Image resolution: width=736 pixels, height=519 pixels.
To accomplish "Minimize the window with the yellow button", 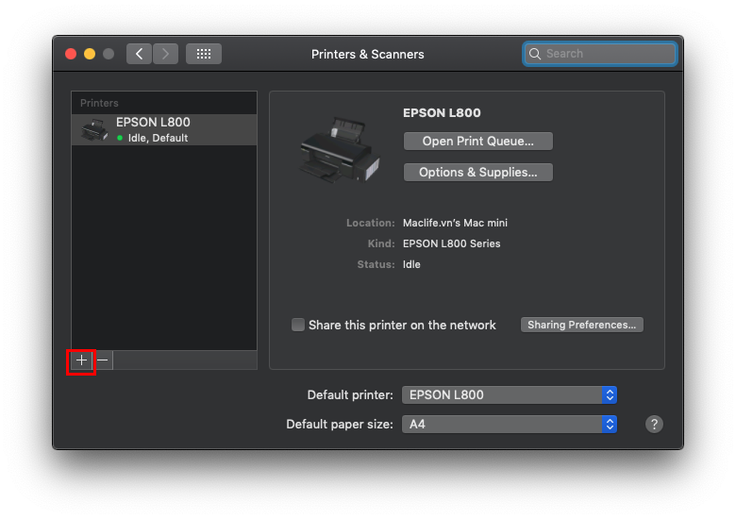I will coord(90,54).
